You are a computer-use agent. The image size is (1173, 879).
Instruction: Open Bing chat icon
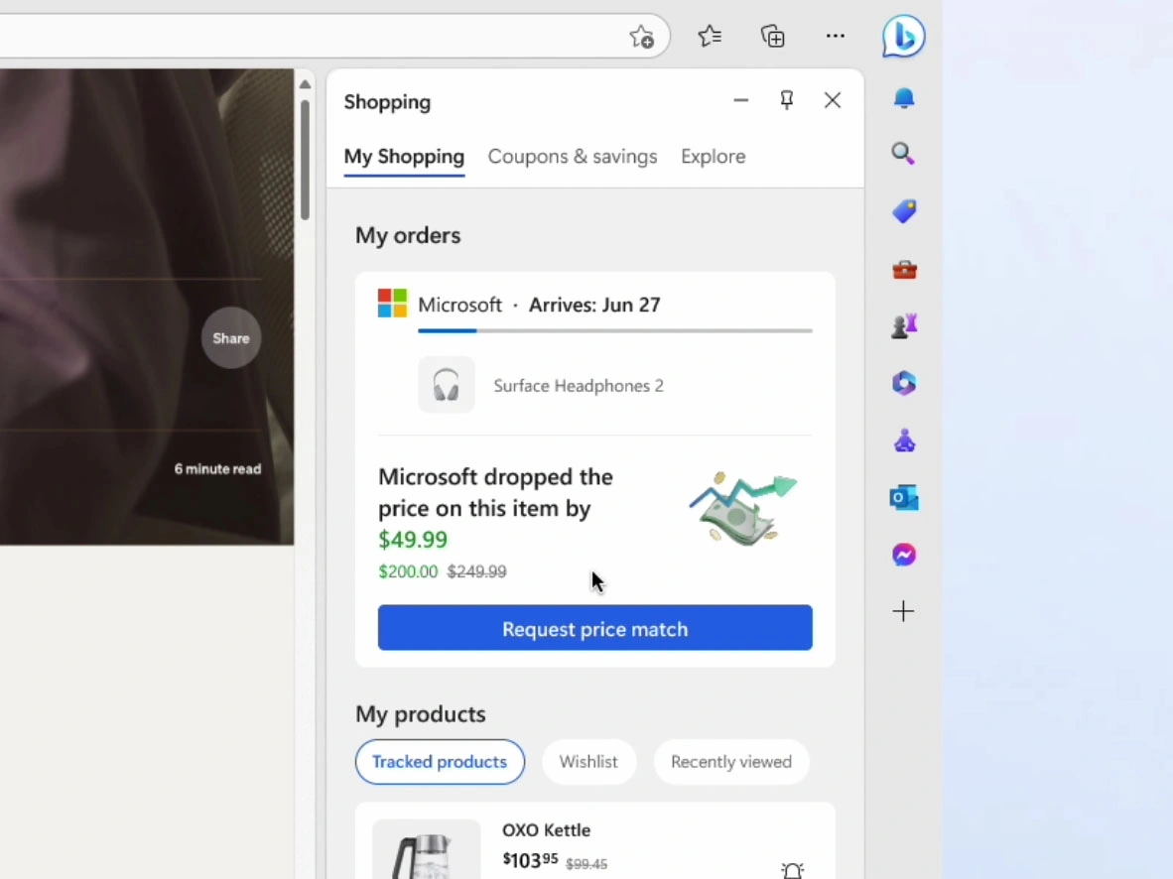click(x=904, y=36)
